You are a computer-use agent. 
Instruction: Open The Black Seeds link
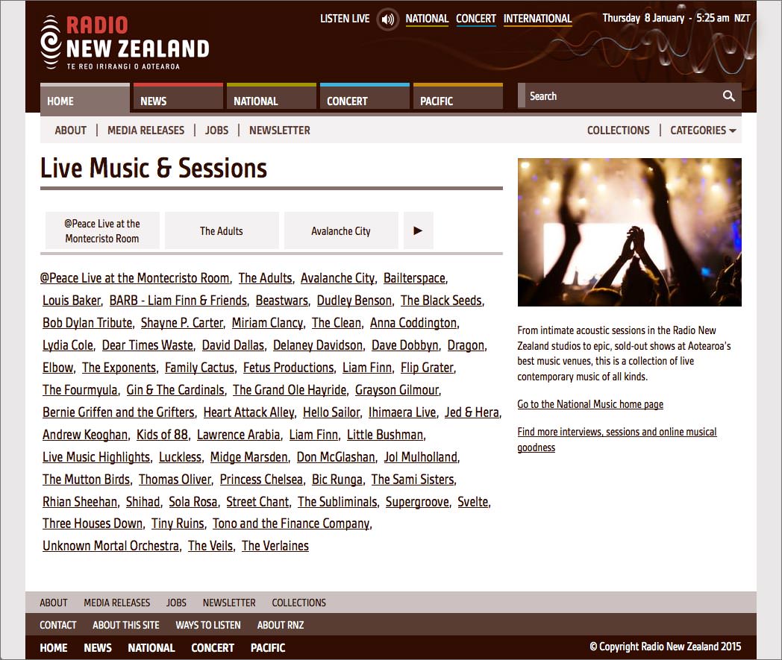pyautogui.click(x=442, y=301)
